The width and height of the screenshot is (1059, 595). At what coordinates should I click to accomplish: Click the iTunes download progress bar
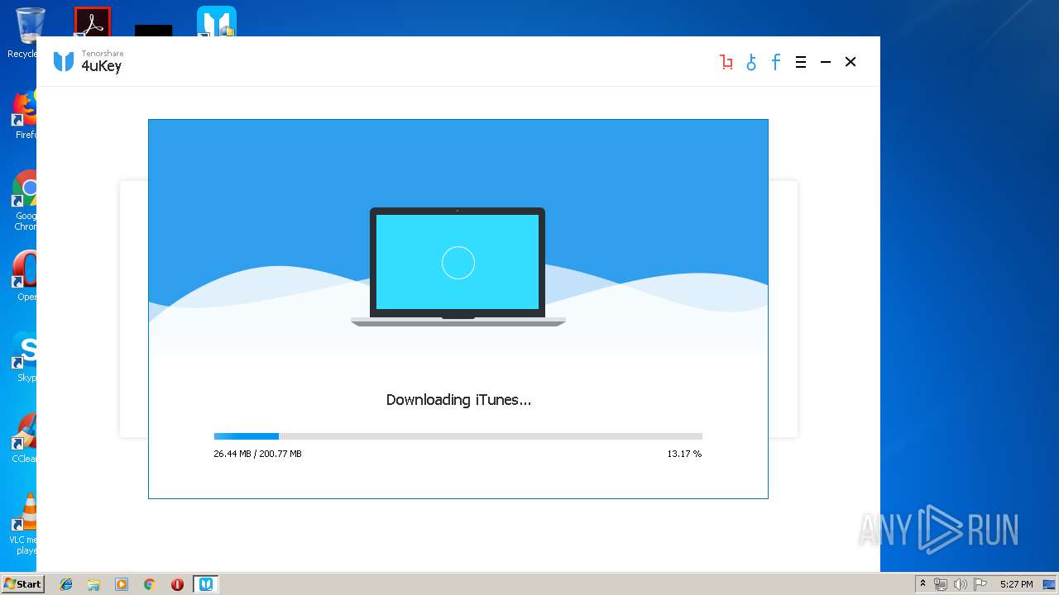(x=458, y=436)
